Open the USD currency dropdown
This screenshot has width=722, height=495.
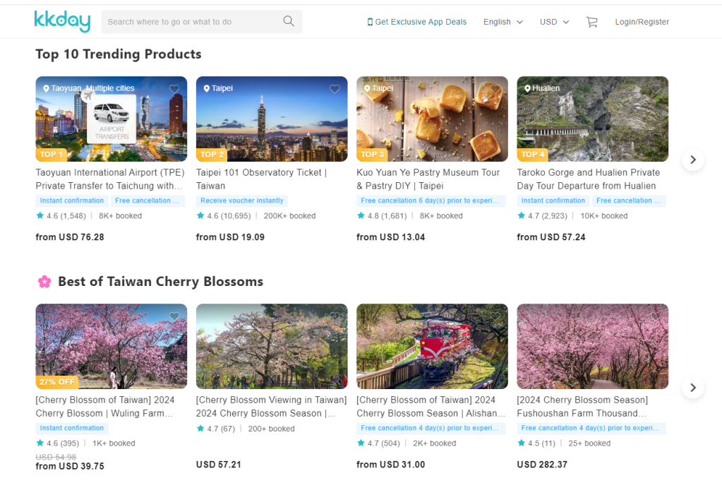click(554, 22)
